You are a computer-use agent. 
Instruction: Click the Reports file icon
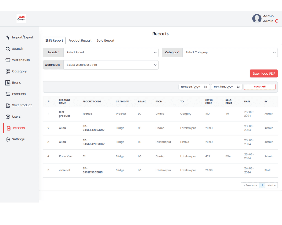(x=9, y=128)
